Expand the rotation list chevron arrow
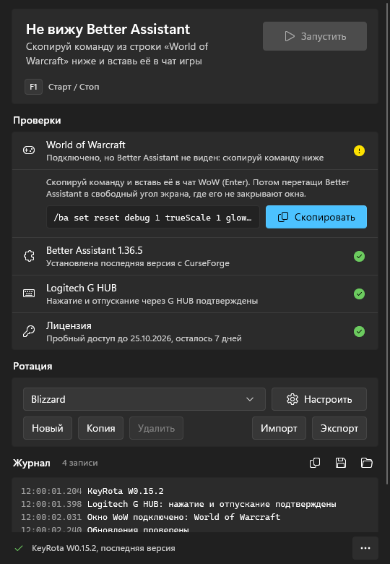Image resolution: width=390 pixels, height=564 pixels. [250, 399]
